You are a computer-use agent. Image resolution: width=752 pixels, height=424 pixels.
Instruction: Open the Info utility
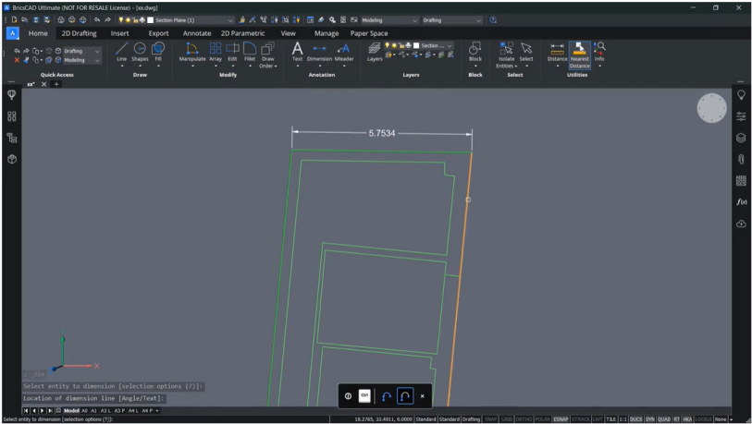click(599, 52)
